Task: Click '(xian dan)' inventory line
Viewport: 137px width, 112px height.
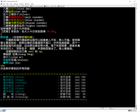Action: pos(15,11)
